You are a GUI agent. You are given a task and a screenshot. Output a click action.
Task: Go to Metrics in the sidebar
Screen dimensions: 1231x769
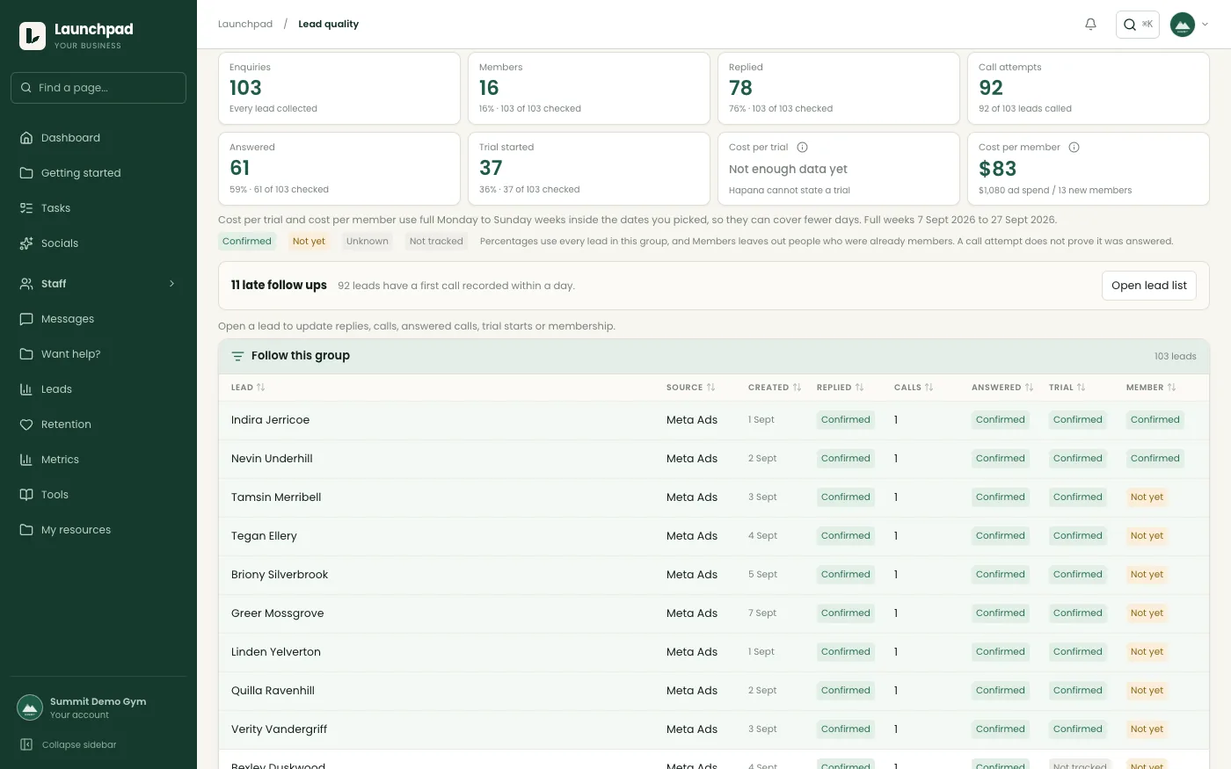98,460
